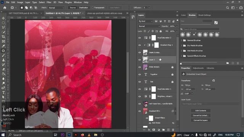Click the Destination patch button
The image size is (244, 137).
click(x=83, y=8)
